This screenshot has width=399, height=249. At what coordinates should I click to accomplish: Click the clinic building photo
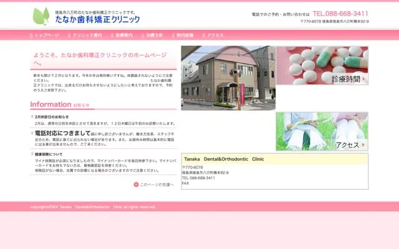click(228, 78)
